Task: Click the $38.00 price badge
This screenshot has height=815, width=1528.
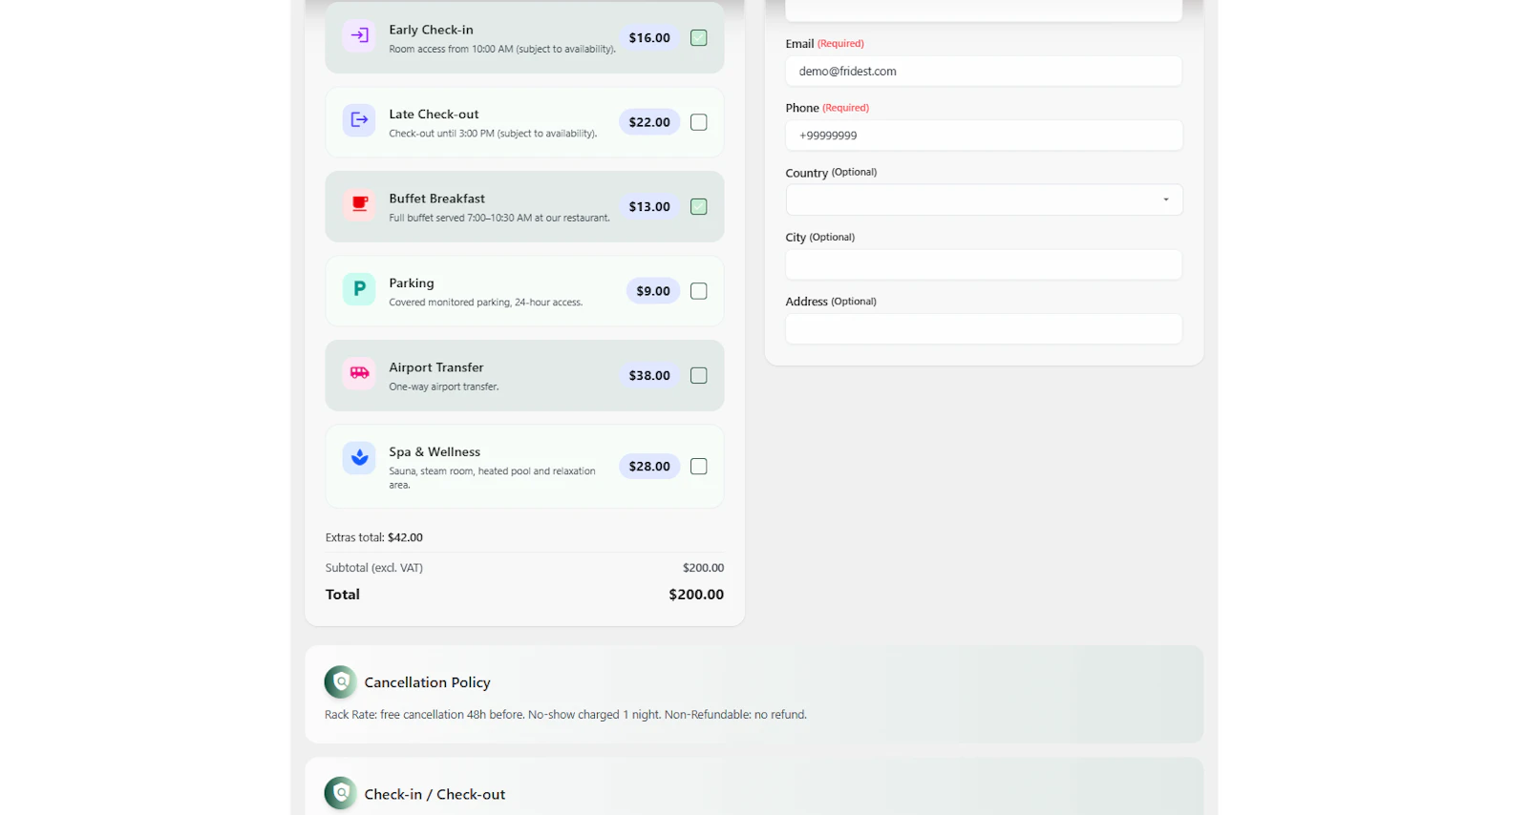Action: [x=649, y=376]
